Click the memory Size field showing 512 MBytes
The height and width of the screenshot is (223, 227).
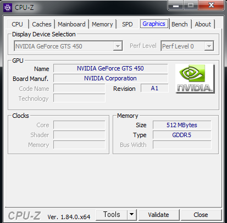point(182,125)
